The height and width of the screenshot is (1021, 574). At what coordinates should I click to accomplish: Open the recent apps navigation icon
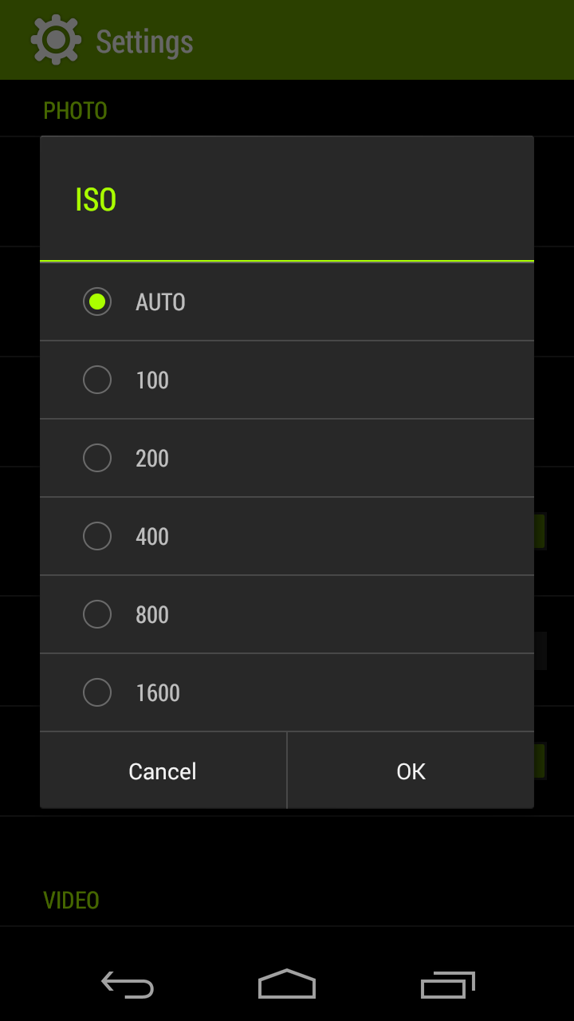coord(447,984)
